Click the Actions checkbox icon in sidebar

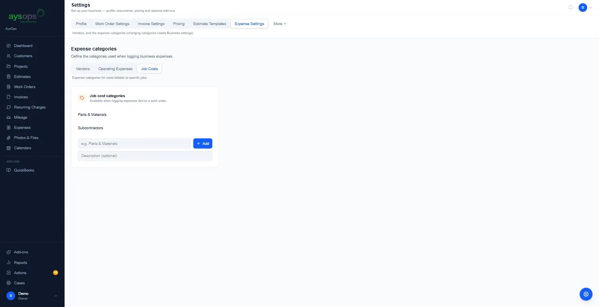[x=9, y=273]
